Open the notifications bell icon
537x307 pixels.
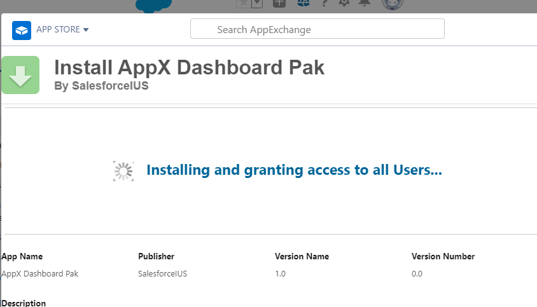tap(365, 3)
